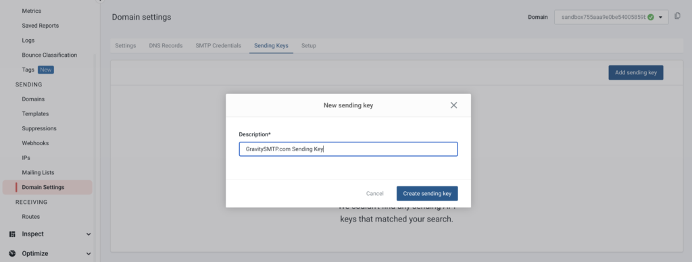Click the Domain settings page title
The height and width of the screenshot is (262, 692).
pyautogui.click(x=141, y=17)
